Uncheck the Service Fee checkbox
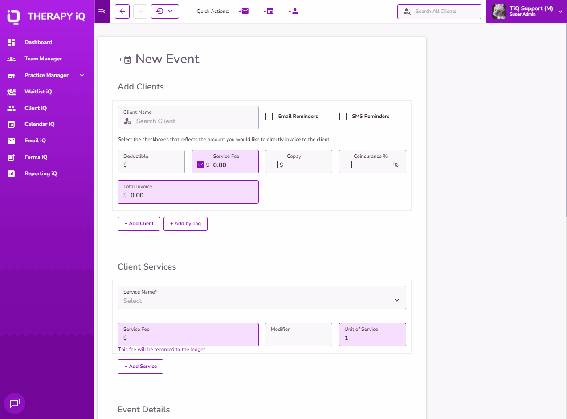Image resolution: width=567 pixels, height=419 pixels. pyautogui.click(x=201, y=165)
